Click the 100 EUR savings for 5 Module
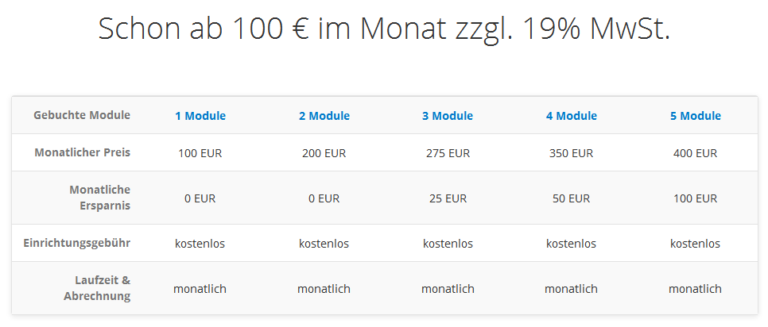Viewport: 768px width, 327px height. pos(696,198)
